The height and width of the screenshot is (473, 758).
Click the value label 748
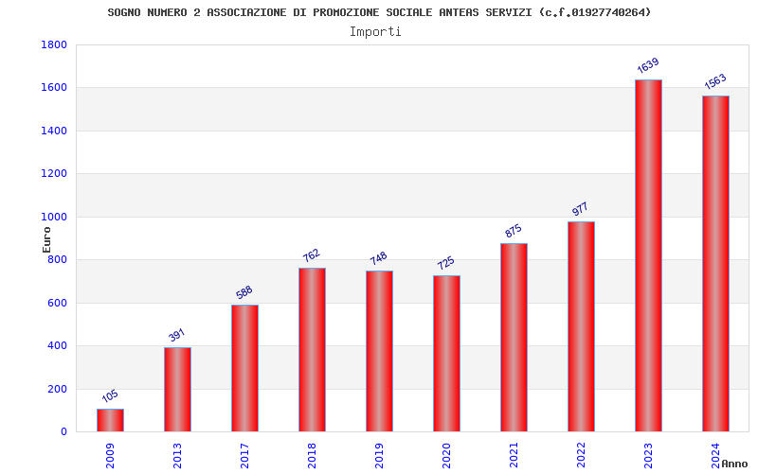[378, 258]
